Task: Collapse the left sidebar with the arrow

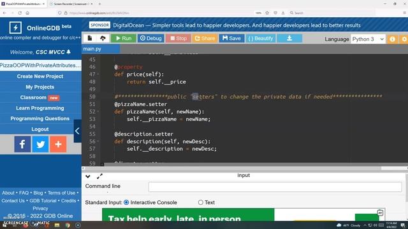Action: (77, 131)
